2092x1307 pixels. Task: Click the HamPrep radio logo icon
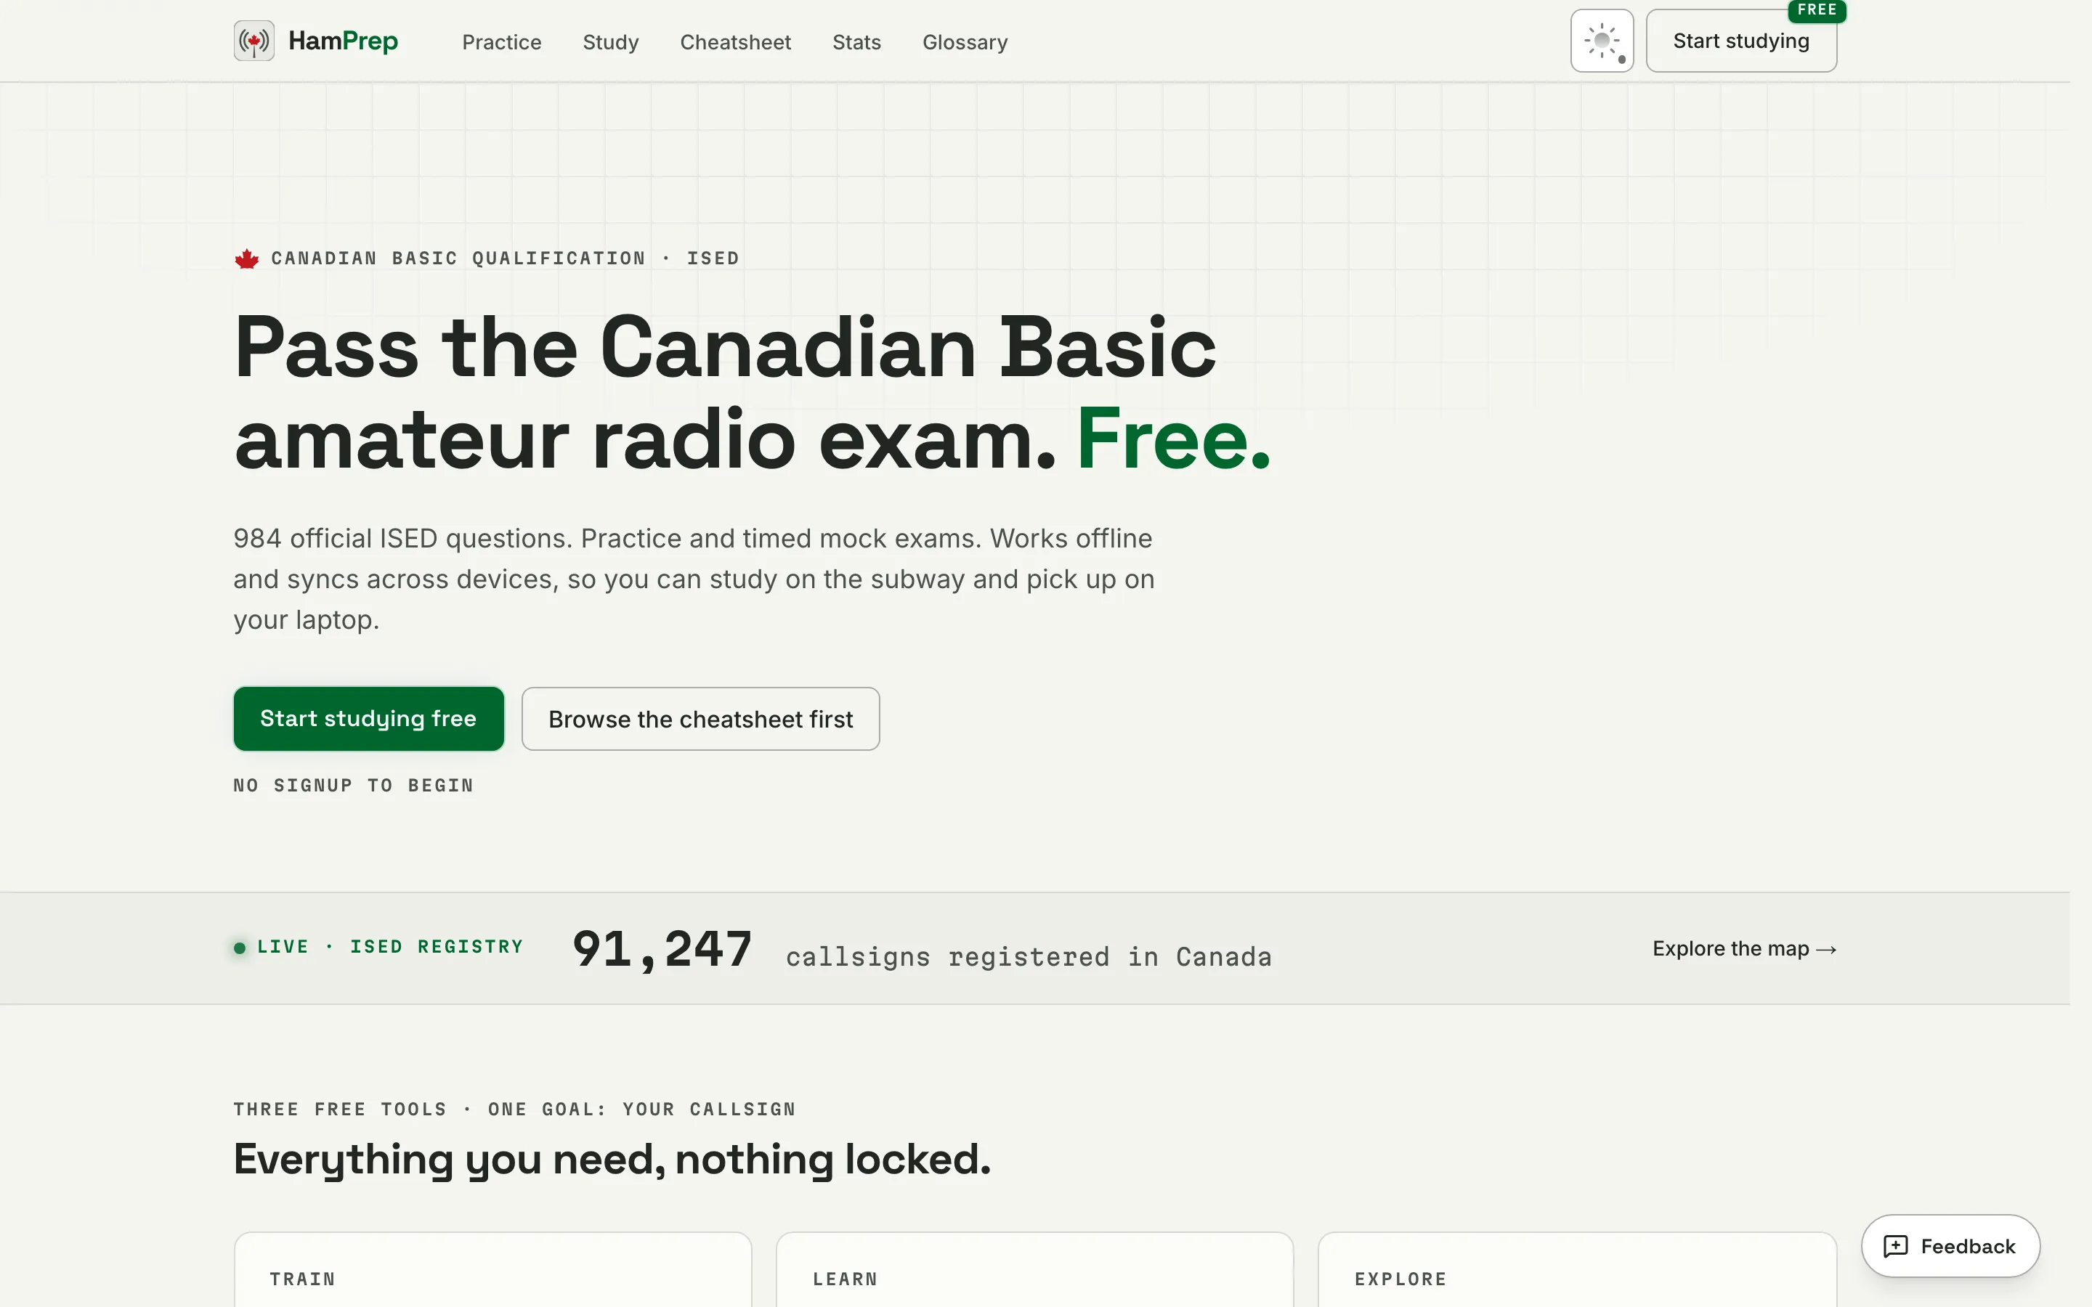coord(254,41)
